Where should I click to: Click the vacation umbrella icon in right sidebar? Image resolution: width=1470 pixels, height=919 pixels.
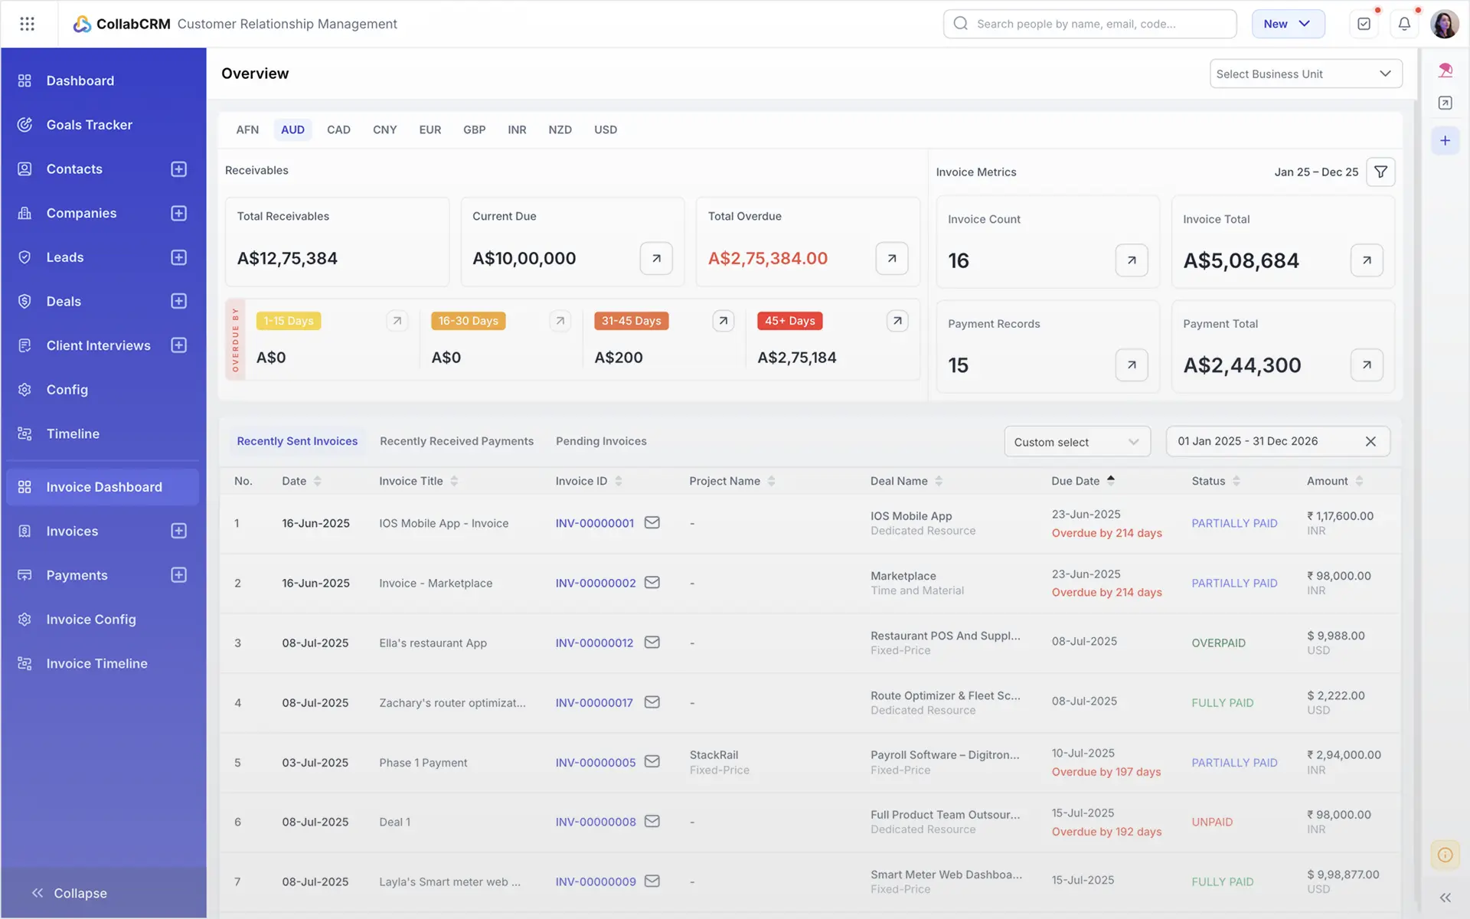(x=1445, y=70)
